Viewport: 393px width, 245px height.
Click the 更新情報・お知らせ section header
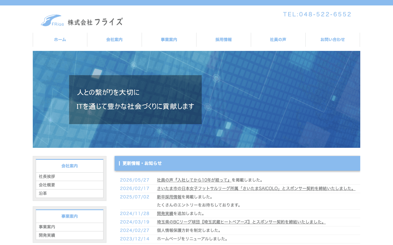click(237, 163)
